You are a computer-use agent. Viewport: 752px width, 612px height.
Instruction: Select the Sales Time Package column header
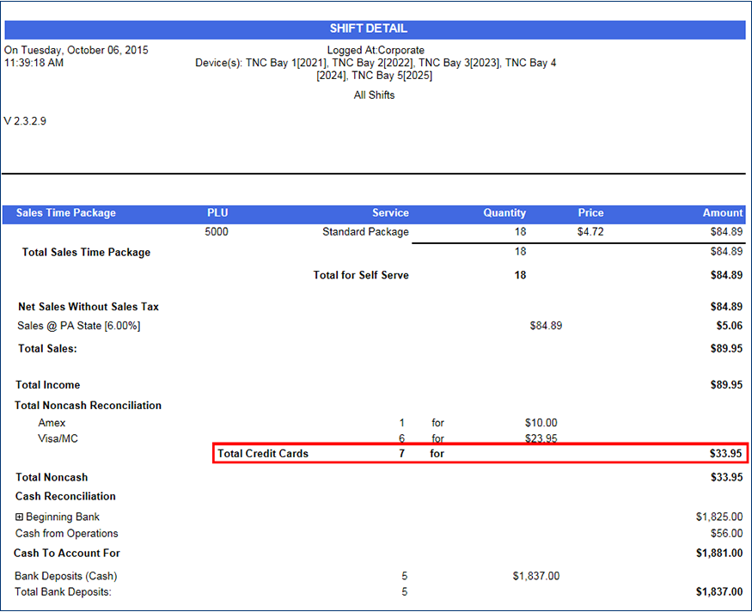click(66, 213)
